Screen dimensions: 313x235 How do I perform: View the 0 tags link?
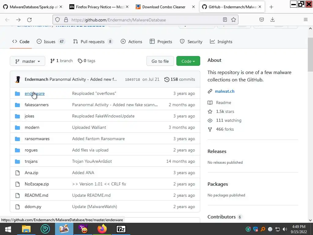(87, 61)
